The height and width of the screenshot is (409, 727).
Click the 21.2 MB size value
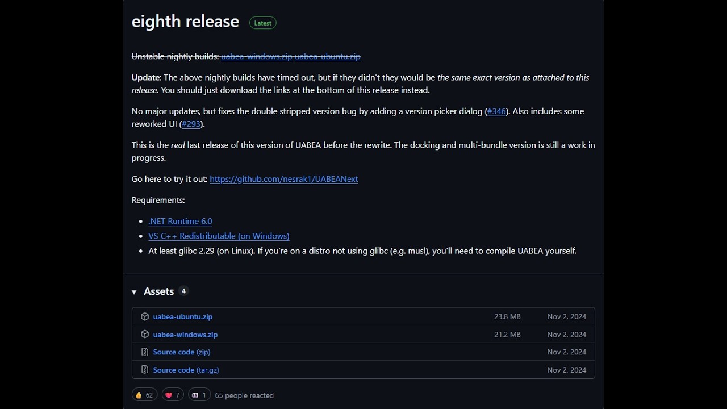(x=507, y=335)
